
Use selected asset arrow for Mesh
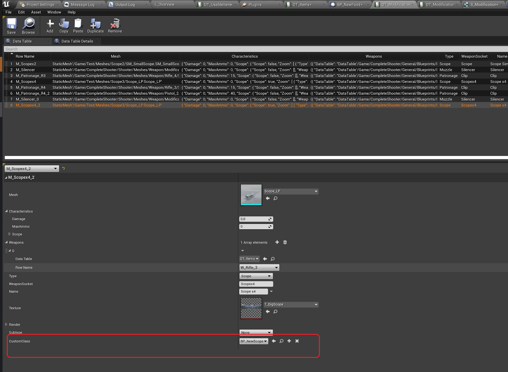[x=268, y=198]
